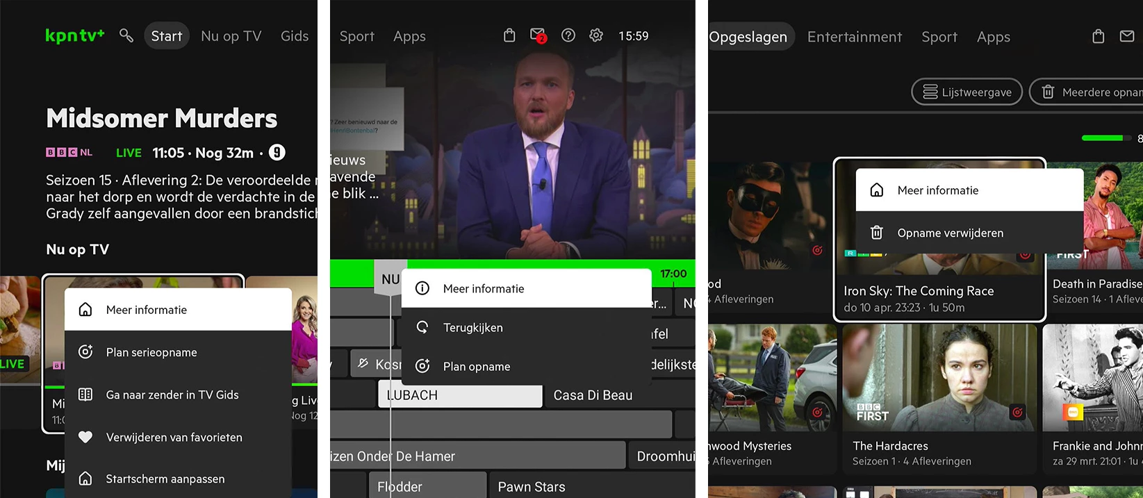Choose Meer informatie in guide menu
Viewport: 1143px width, 498px height.
click(x=527, y=288)
